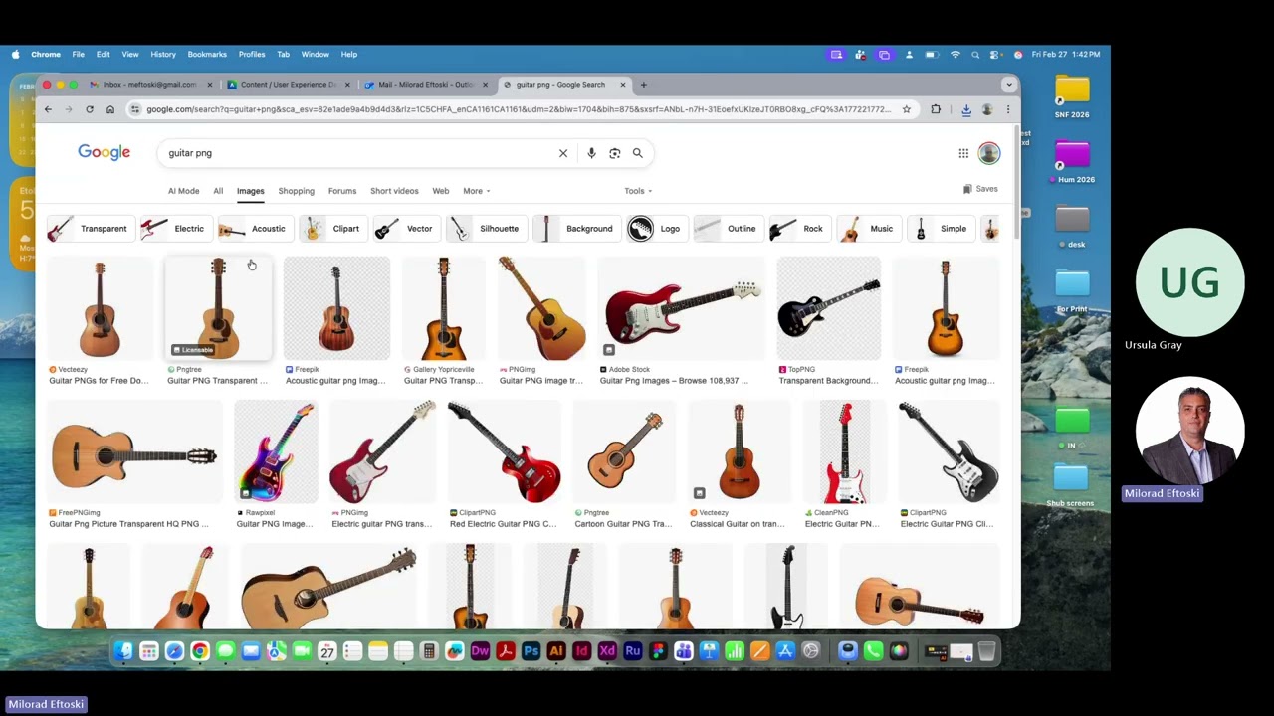Open the Chrome extensions puzzle icon
This screenshot has width=1274, height=716.
936,109
